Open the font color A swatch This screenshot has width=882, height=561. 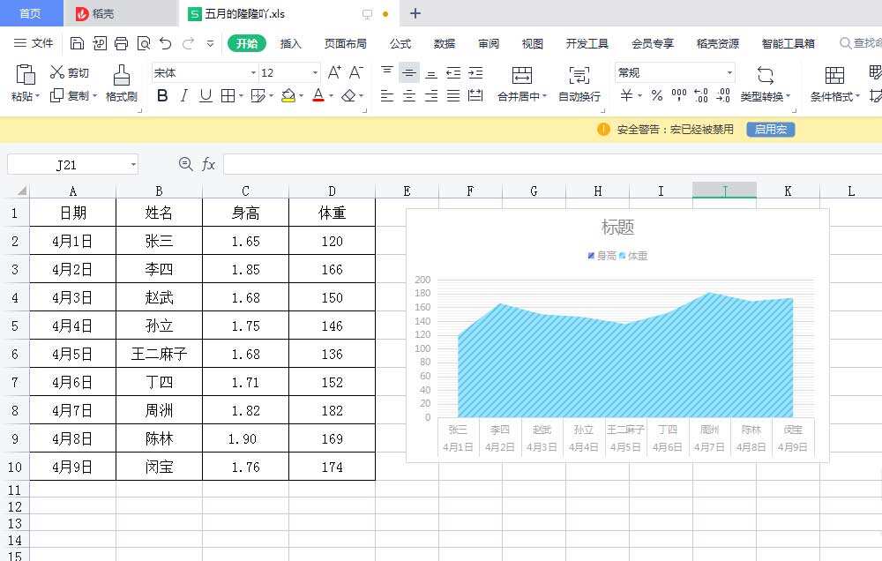click(318, 95)
